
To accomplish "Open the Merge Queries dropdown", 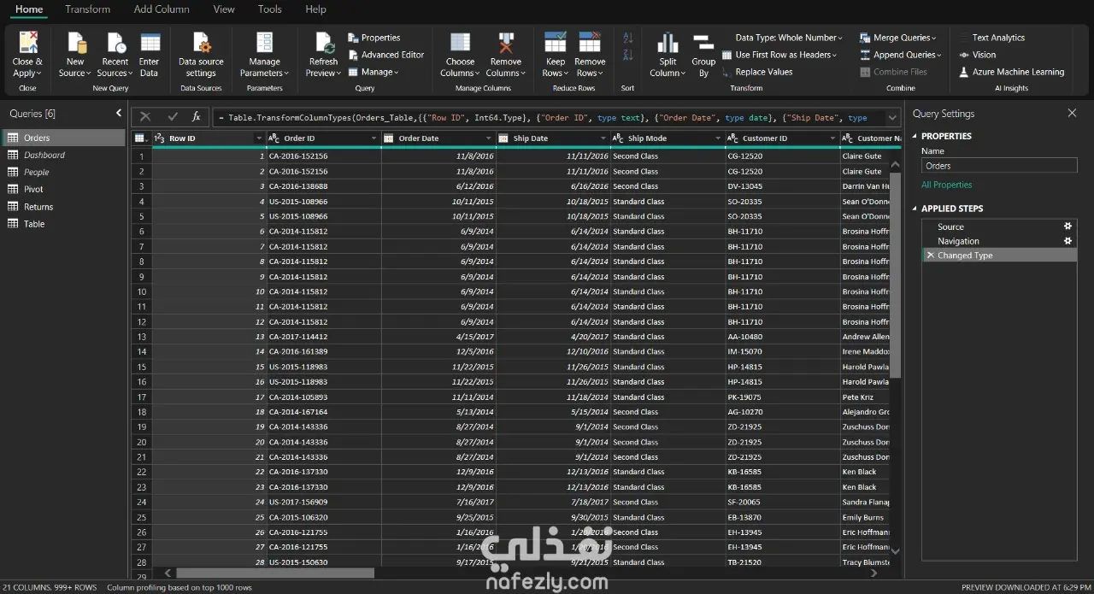I will point(897,38).
